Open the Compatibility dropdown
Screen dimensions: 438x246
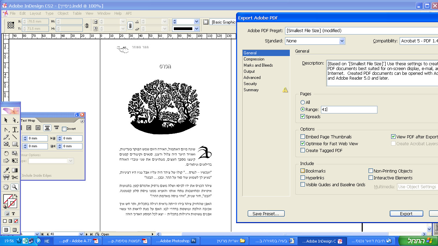[419, 41]
